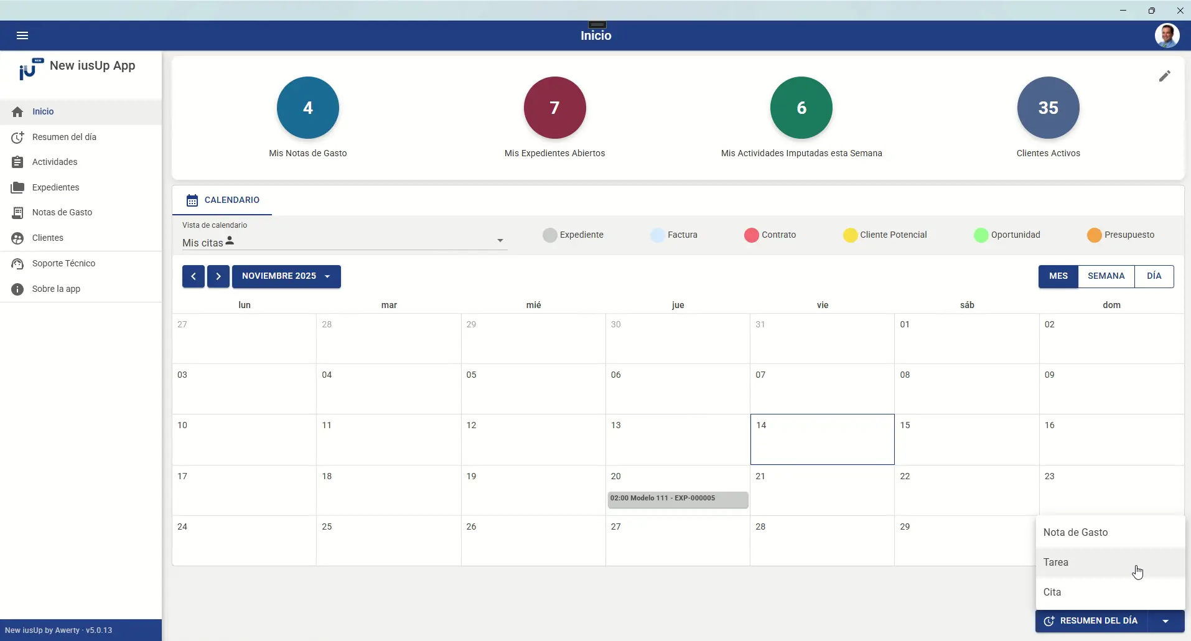The height and width of the screenshot is (641, 1191).
Task: Open the Modelo 111 EXP-000005 event
Action: click(678, 499)
